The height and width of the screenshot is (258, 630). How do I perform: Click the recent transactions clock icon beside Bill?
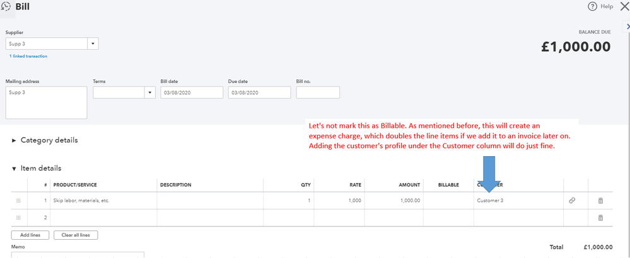pyautogui.click(x=6, y=6)
